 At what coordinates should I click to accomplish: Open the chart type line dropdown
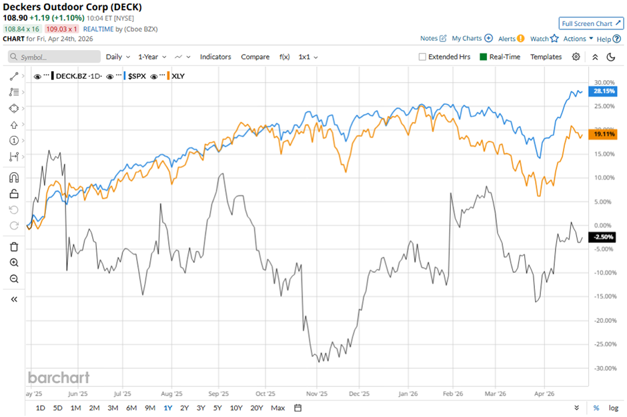(183, 57)
